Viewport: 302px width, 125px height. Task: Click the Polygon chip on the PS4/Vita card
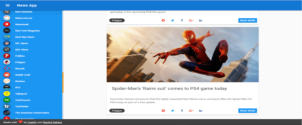tap(117, 20)
